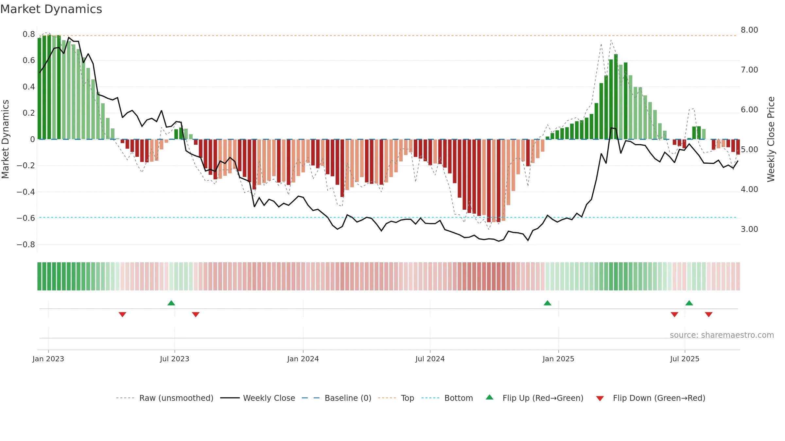
Task: Click the tallest green bar in early 2025
Action: tap(616, 97)
